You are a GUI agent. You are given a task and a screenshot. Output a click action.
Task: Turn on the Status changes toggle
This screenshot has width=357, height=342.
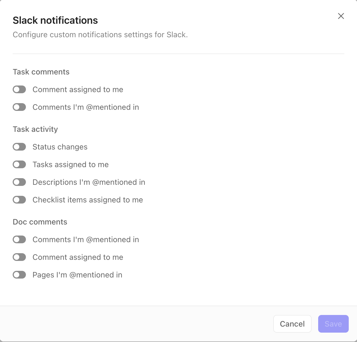tap(19, 147)
